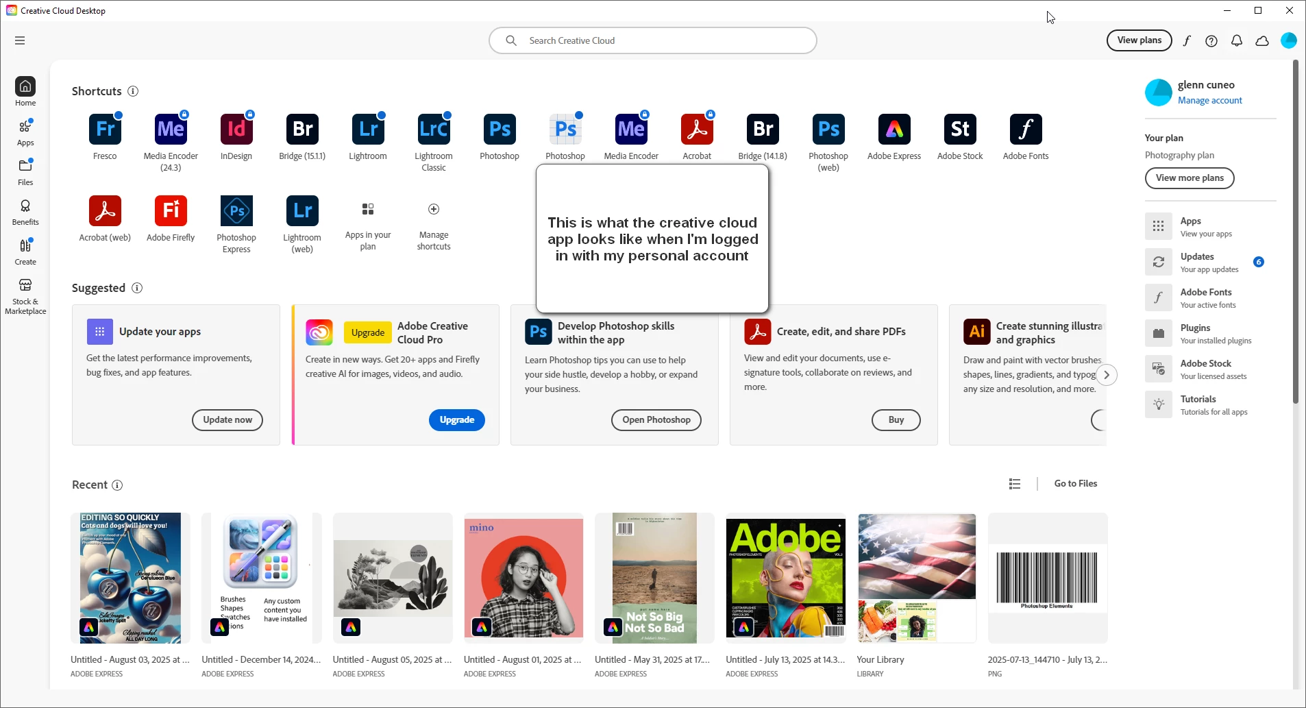The height and width of the screenshot is (708, 1306).
Task: Click the yellow Upgrade badge
Action: pos(368,332)
